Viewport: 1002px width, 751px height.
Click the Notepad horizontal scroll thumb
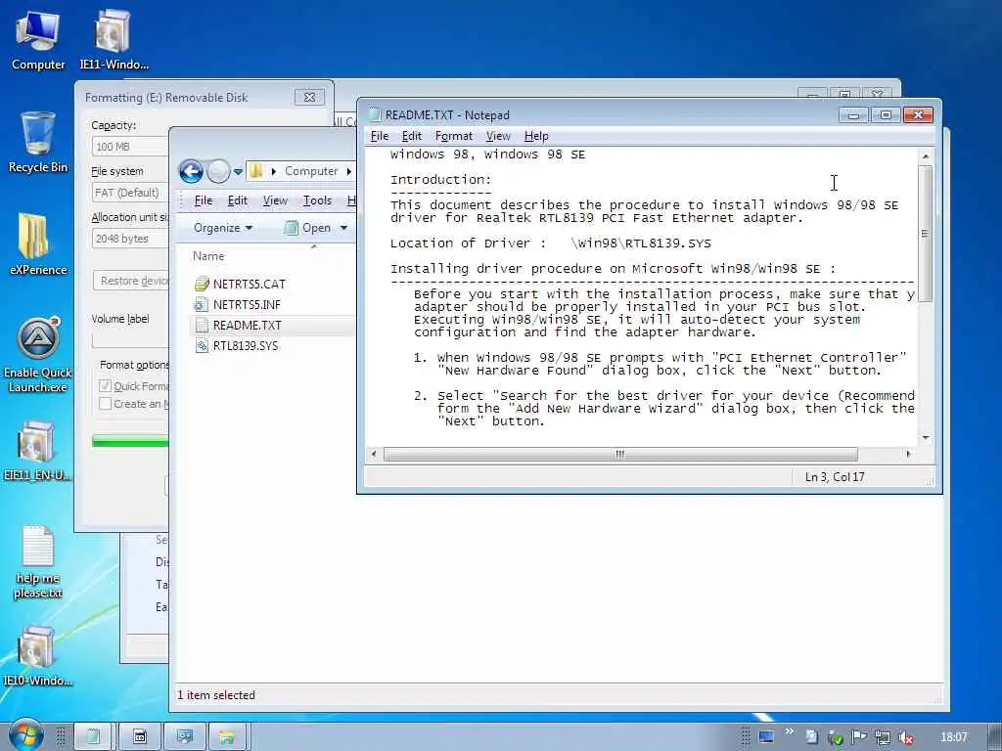pos(619,454)
